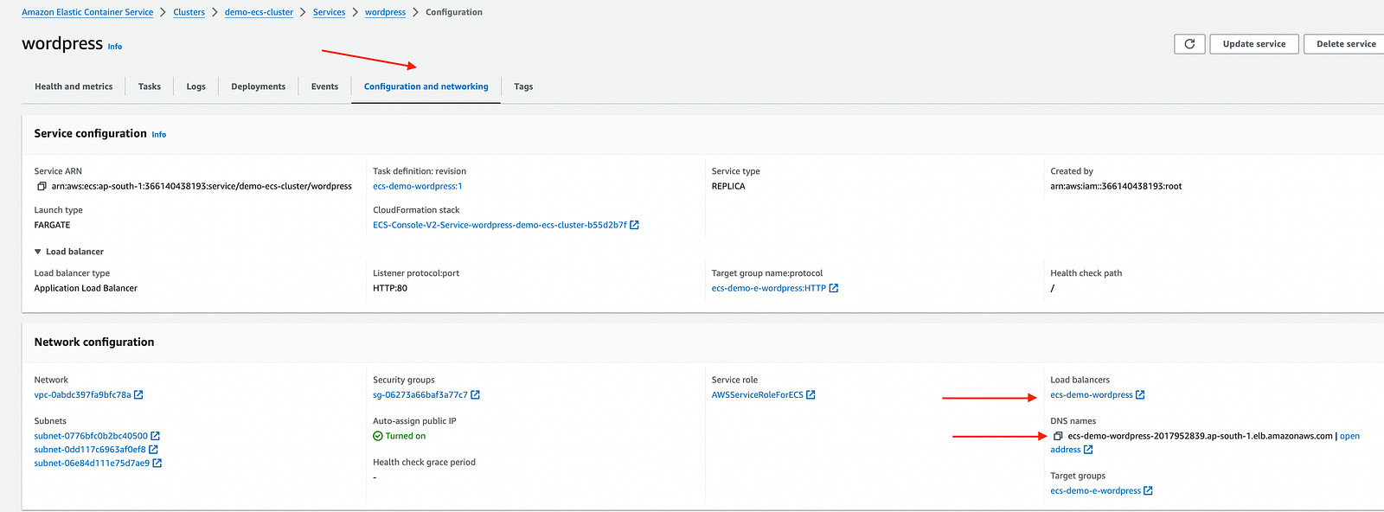Open external icon beside open address link
Screen dimensions: 1384x512
pos(1088,450)
